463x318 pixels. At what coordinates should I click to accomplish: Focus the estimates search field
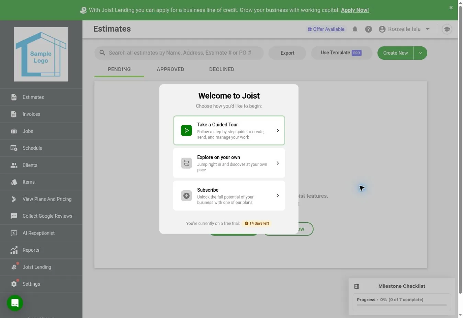click(179, 53)
